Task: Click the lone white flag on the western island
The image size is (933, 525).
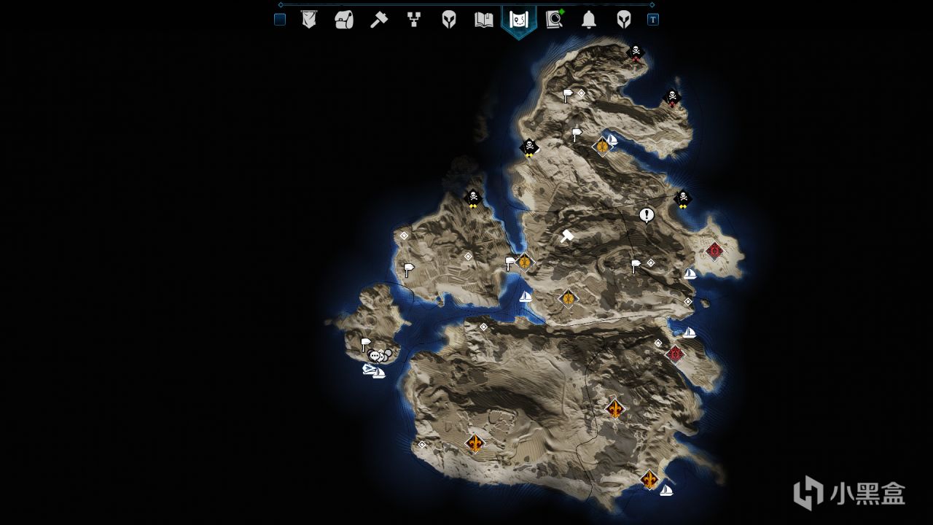Action: (x=409, y=270)
